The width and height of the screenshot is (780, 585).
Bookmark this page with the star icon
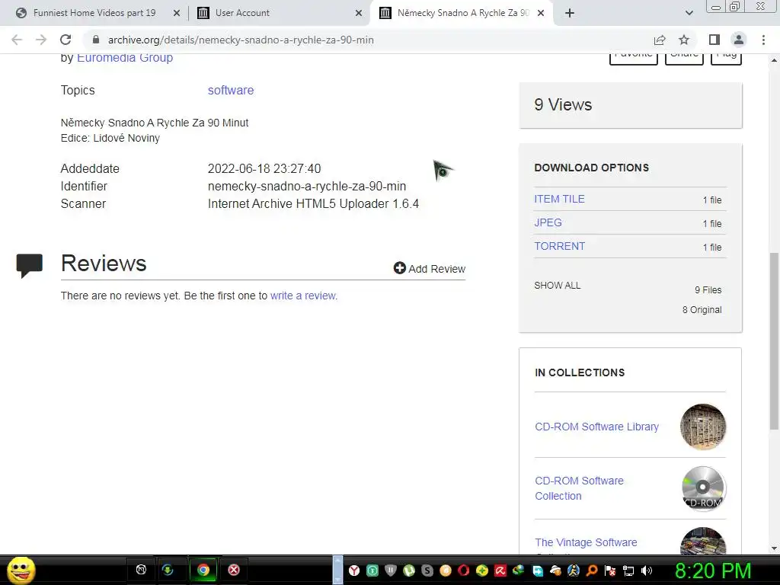[684, 40]
